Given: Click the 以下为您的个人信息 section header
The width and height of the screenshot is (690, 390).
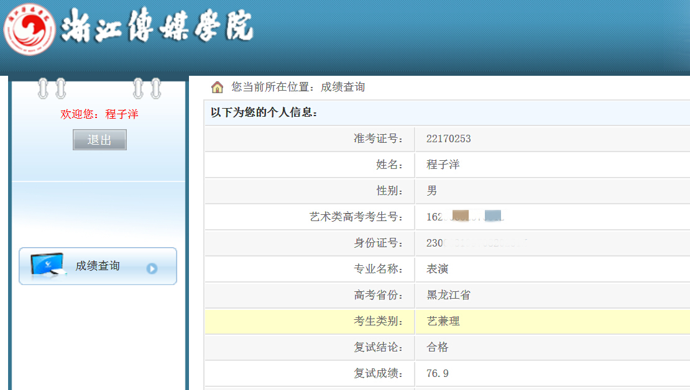Looking at the screenshot, I should click(x=264, y=112).
